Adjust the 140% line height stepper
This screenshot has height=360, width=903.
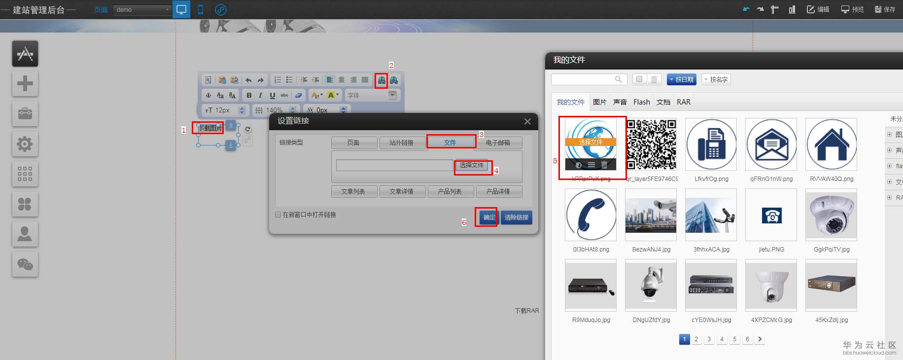(x=292, y=110)
